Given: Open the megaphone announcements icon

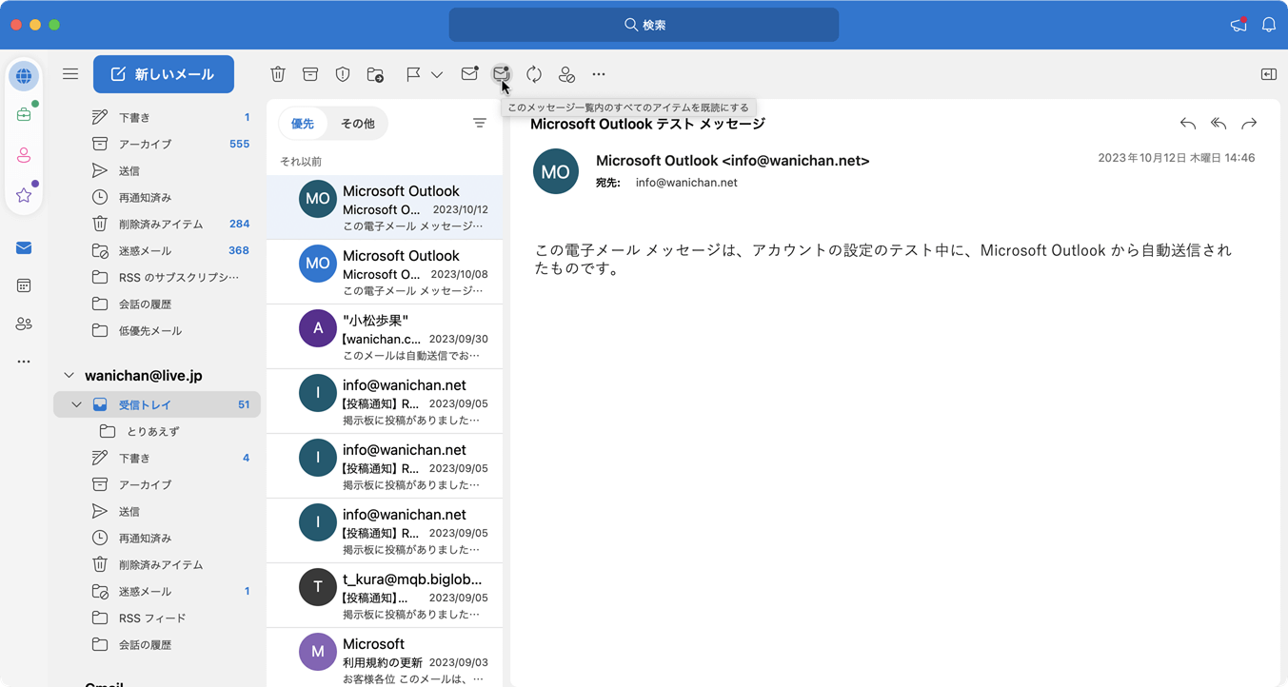Looking at the screenshot, I should click(x=1238, y=25).
